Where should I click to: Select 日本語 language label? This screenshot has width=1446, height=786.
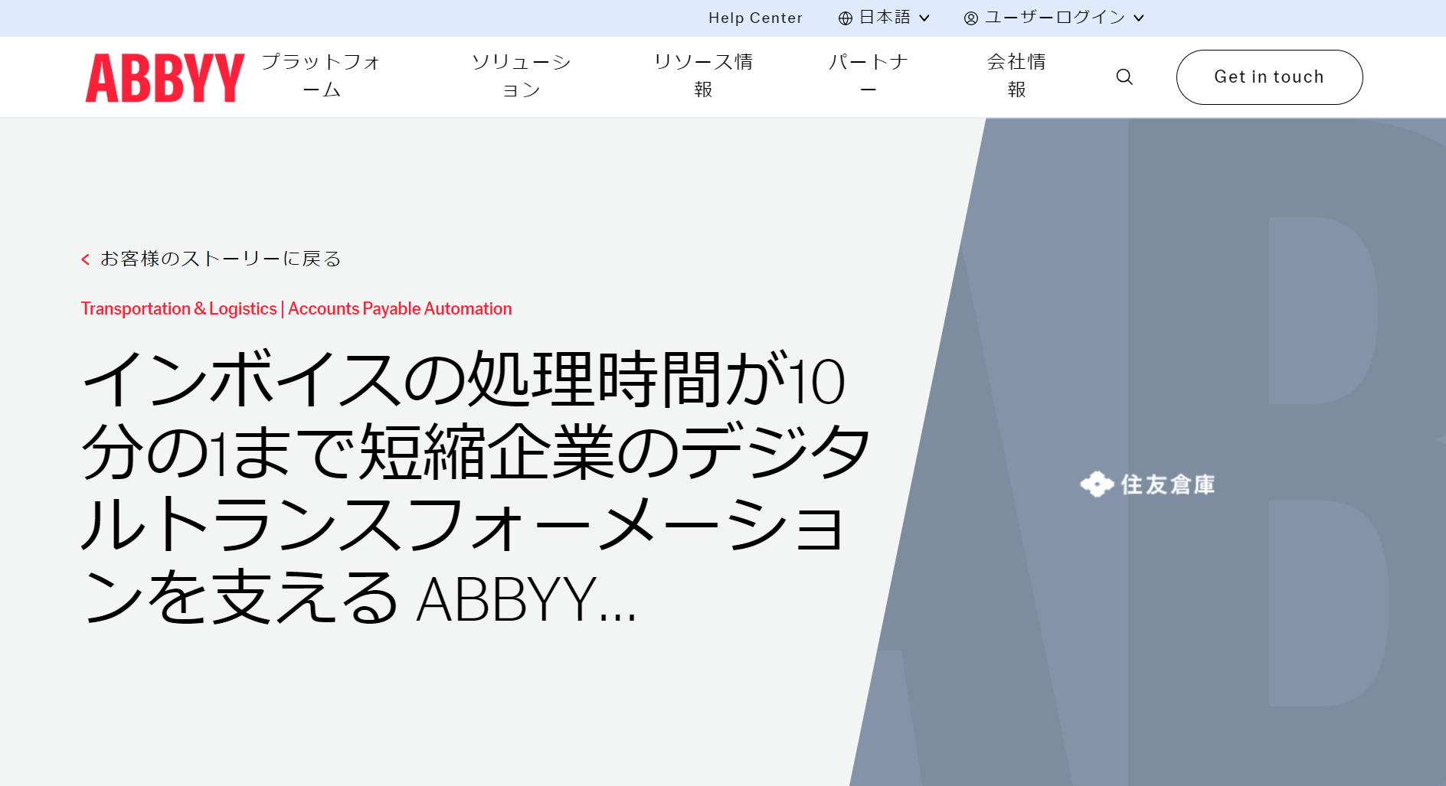(885, 18)
